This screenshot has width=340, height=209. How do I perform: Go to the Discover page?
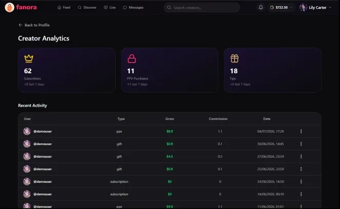87,7
